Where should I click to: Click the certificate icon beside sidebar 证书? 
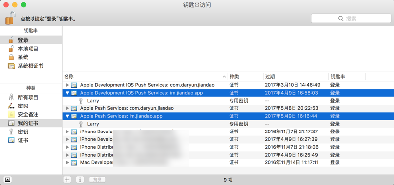[11, 140]
